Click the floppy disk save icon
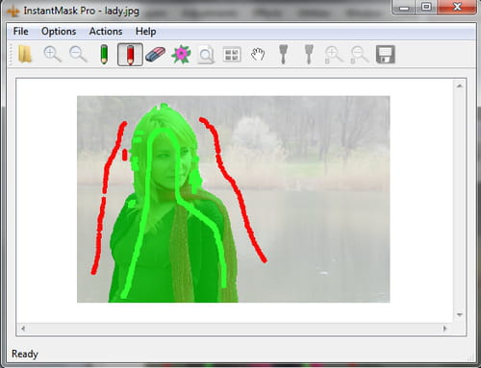Screen dimensions: 481x368 [385, 55]
